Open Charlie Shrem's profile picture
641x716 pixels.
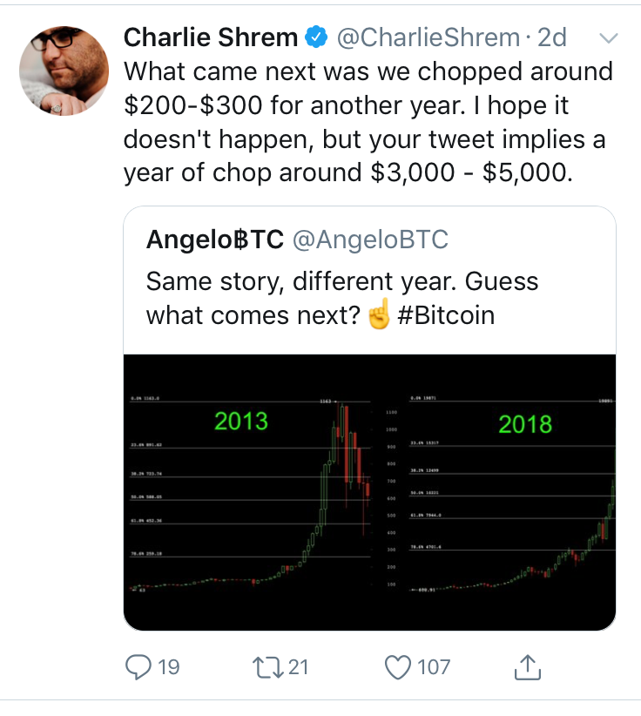point(64,71)
